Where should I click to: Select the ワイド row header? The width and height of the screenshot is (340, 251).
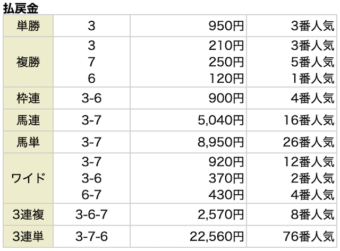tap(28, 178)
